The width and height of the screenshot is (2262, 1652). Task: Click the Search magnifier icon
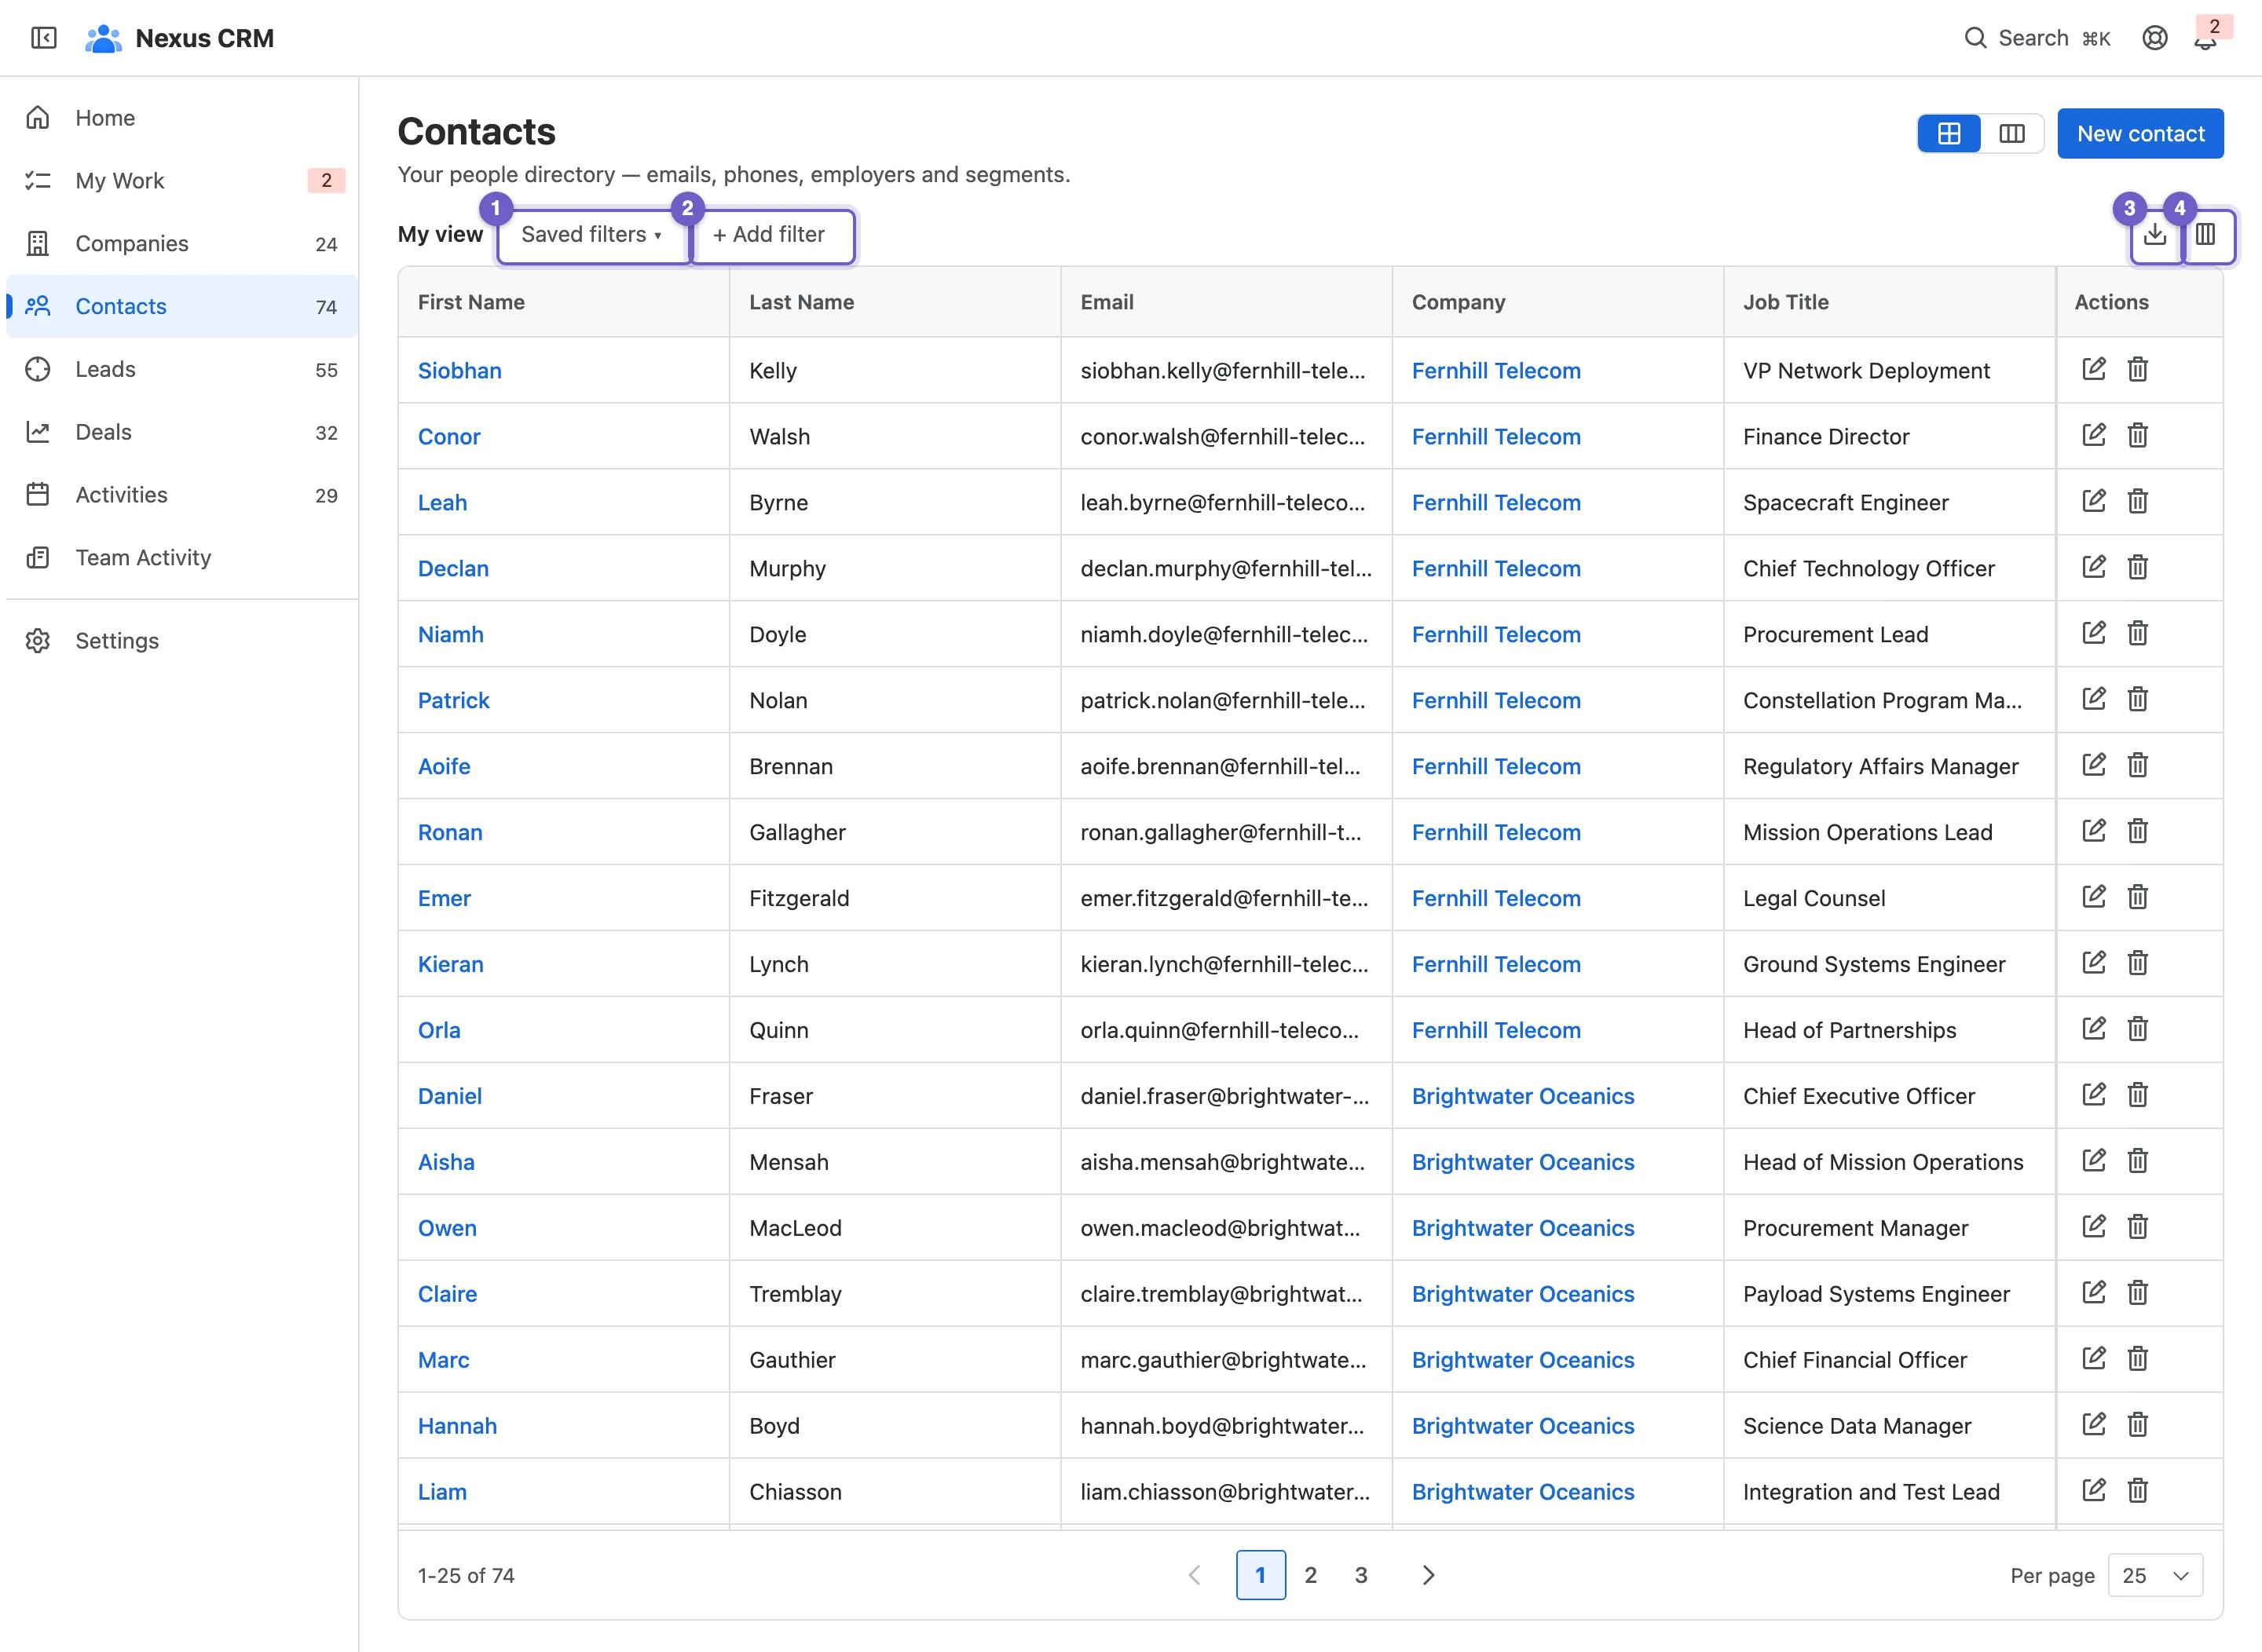(1975, 38)
